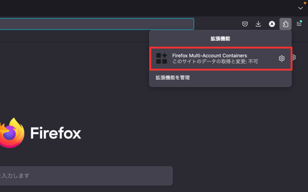
Task: Focus the highlighted address bar
Action: coord(96,24)
